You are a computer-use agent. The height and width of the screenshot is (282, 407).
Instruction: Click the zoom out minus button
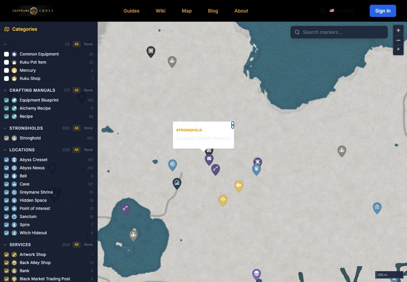tap(398, 40)
